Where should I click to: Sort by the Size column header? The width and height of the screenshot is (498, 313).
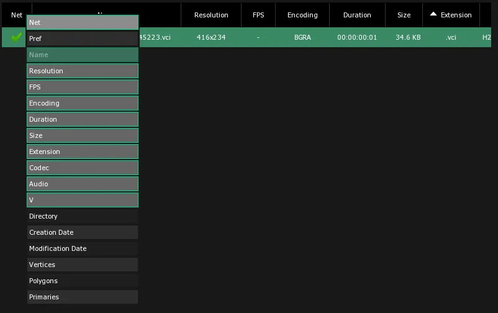tap(404, 15)
